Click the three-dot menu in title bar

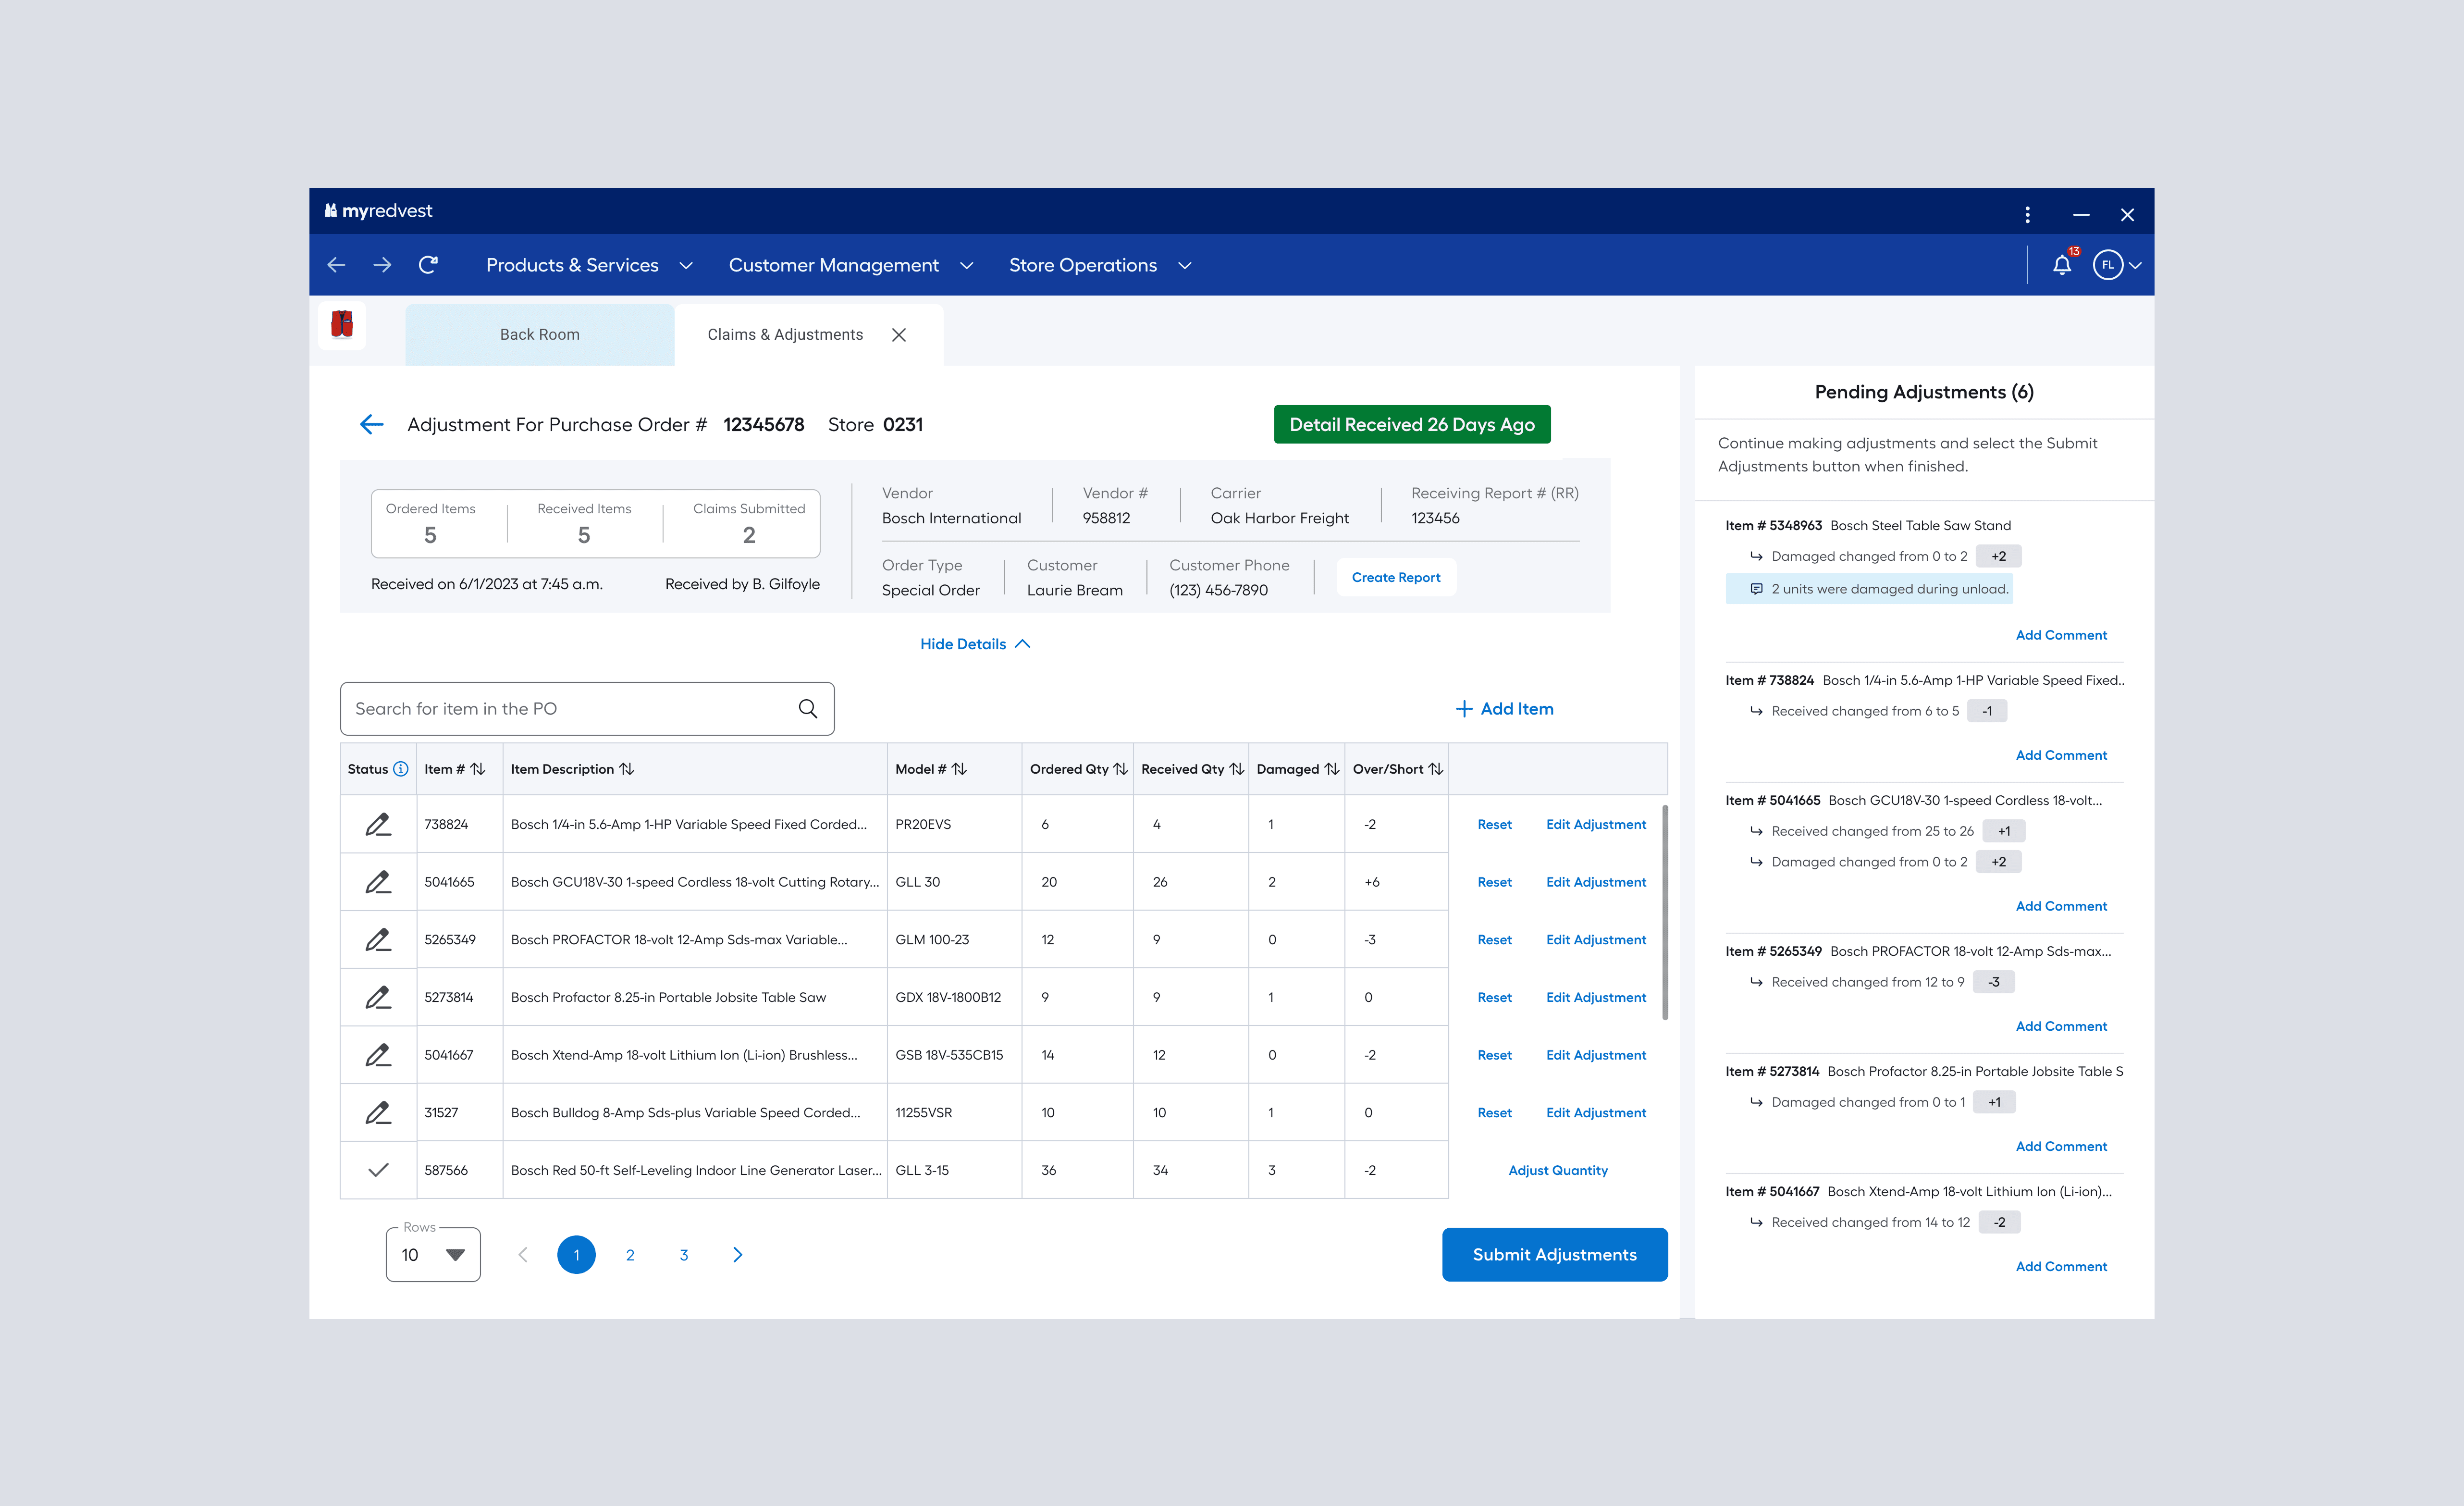(2027, 215)
